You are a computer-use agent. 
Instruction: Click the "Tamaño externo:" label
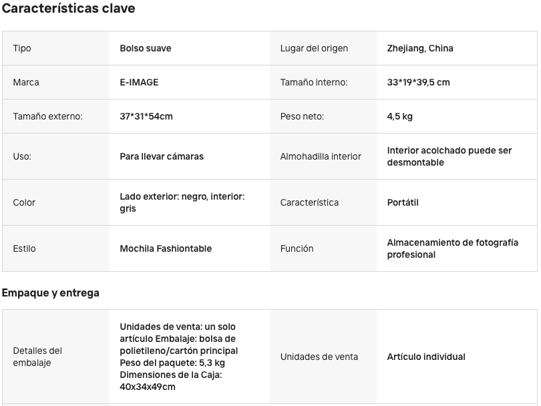point(47,116)
